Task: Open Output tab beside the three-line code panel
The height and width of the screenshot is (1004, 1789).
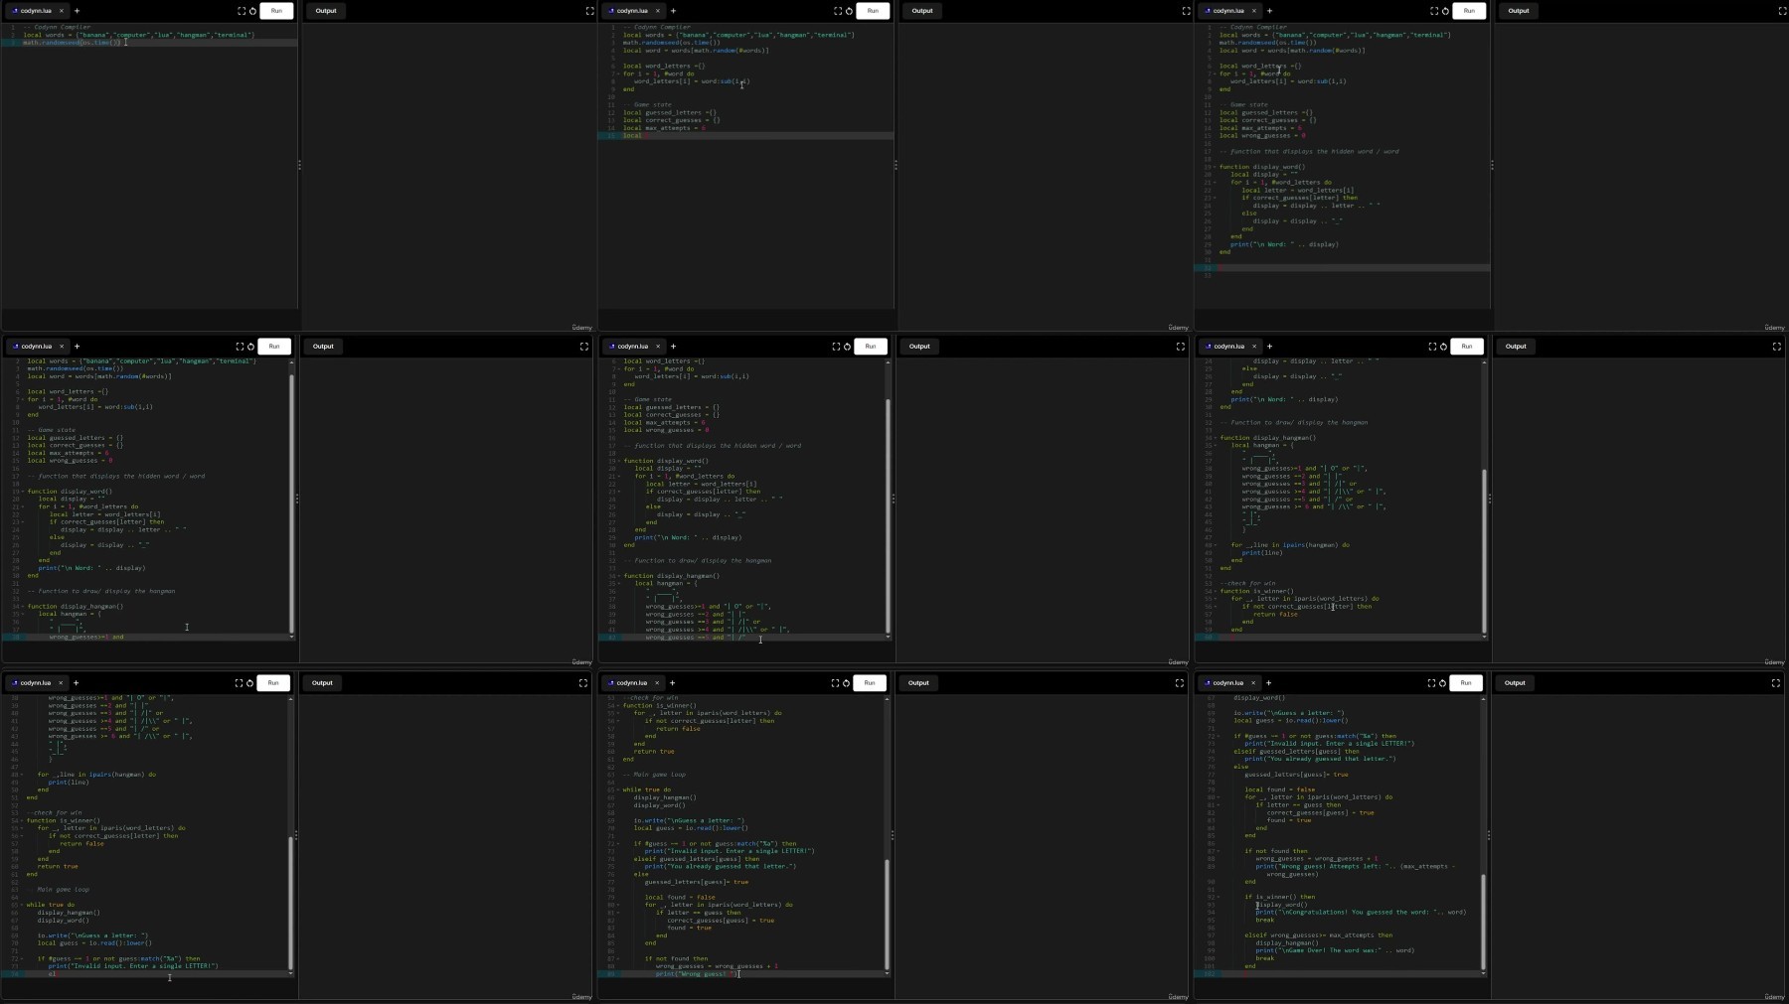Action: (326, 11)
